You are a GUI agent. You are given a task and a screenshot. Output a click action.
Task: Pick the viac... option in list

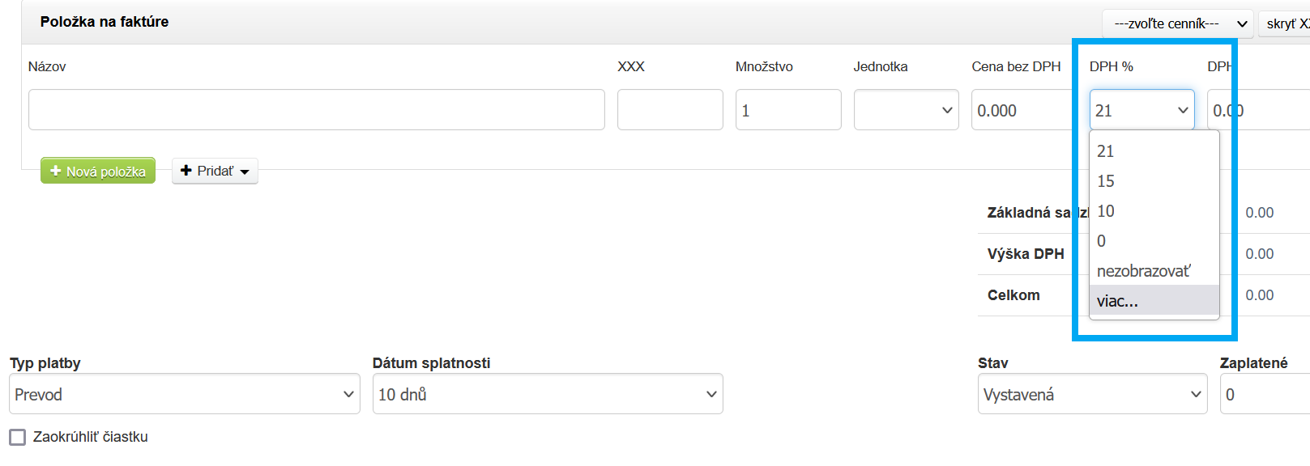tap(1118, 301)
